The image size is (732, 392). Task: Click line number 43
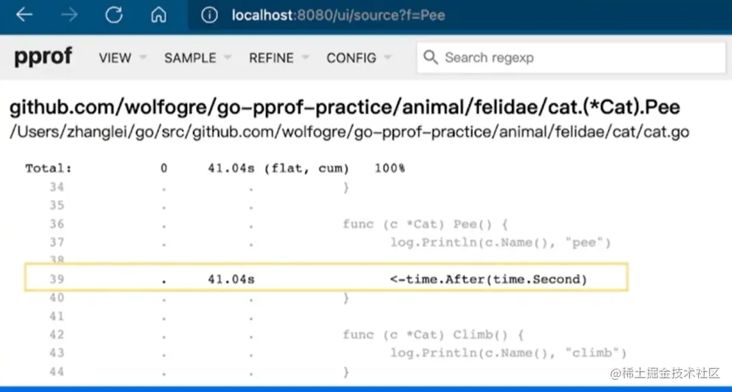(56, 353)
